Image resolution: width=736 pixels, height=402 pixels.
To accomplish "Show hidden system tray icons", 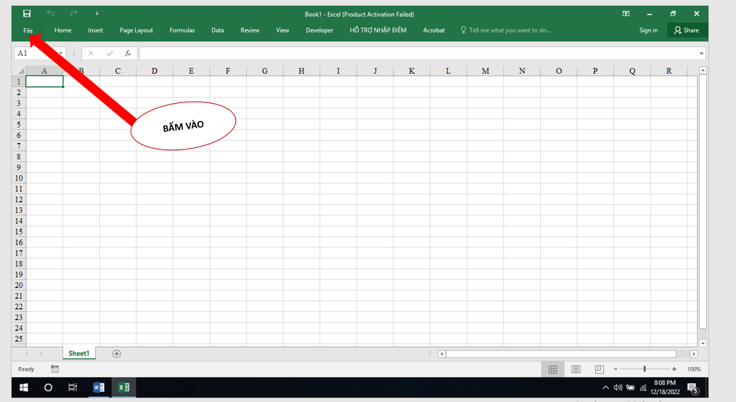I will (605, 387).
